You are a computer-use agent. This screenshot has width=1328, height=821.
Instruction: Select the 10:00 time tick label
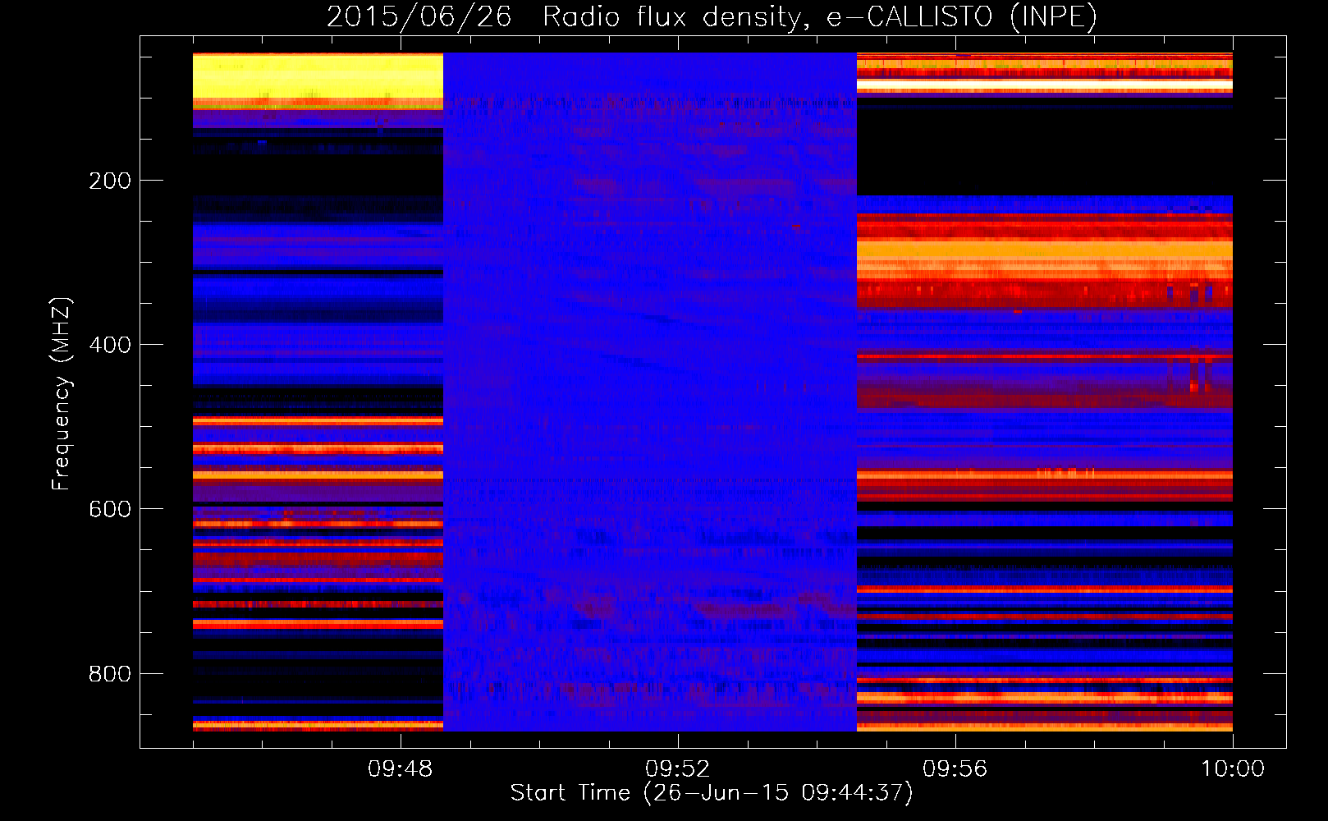click(1233, 769)
